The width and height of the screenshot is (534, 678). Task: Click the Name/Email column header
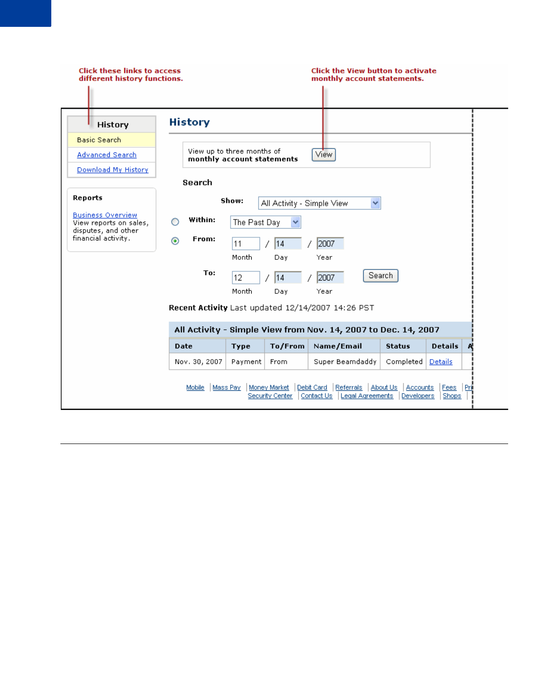344,346
